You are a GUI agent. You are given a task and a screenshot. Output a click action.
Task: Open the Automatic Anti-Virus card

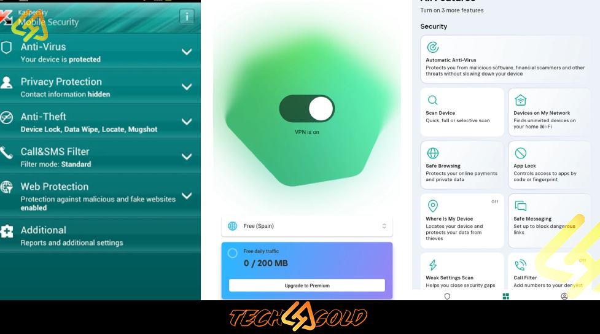point(505,60)
